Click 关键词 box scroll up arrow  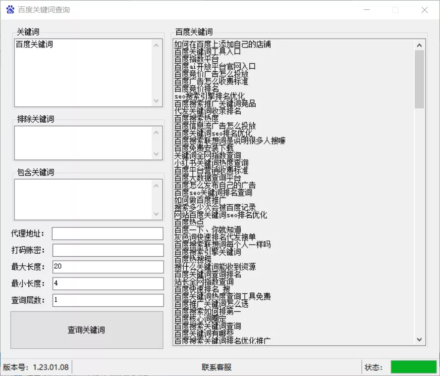coord(156,46)
